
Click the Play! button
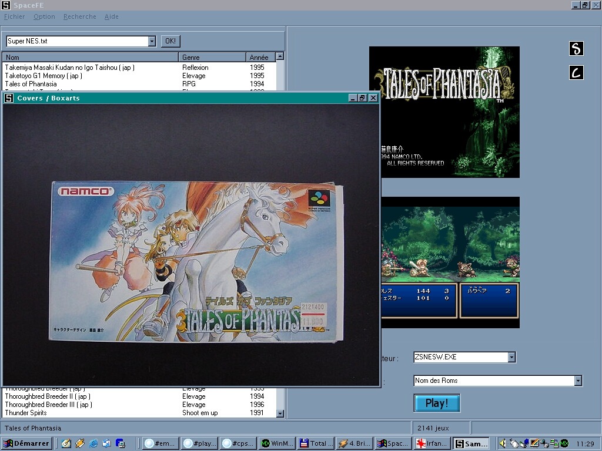437,403
